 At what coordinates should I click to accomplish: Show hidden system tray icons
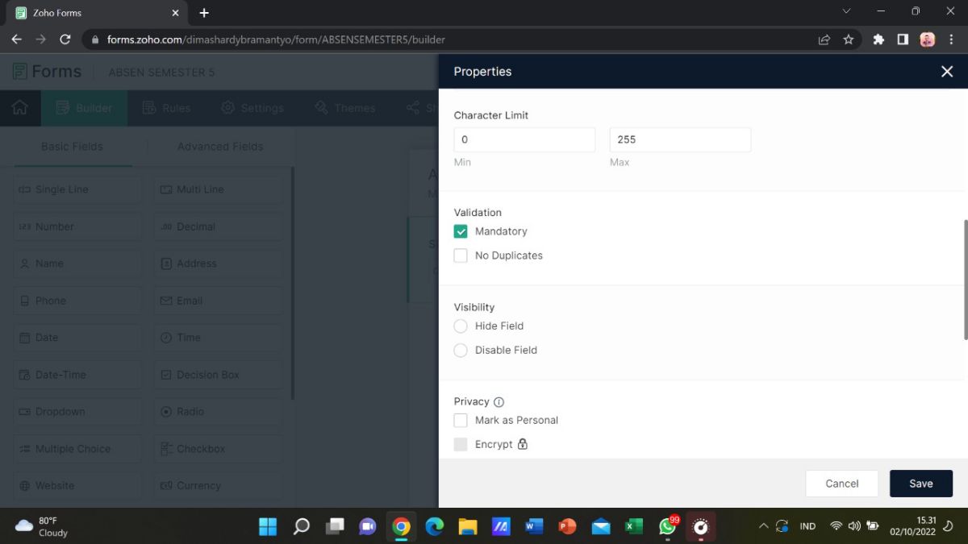(763, 526)
